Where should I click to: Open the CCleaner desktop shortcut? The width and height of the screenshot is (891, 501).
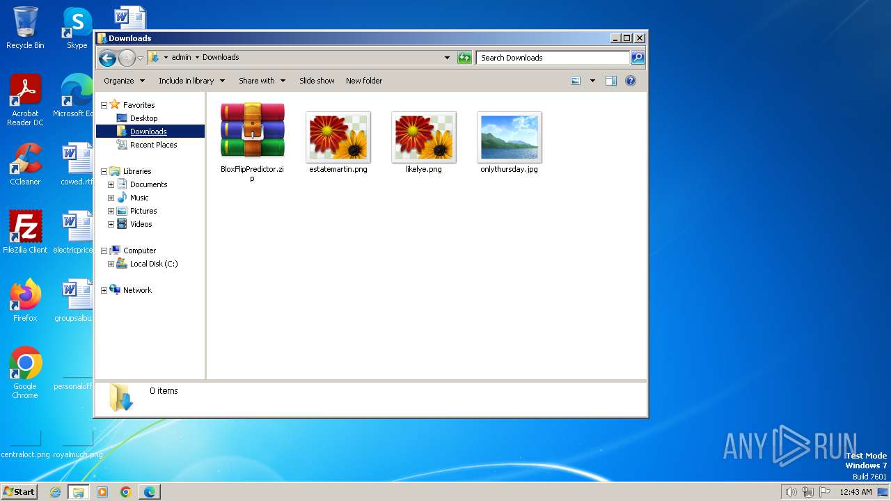tap(25, 164)
